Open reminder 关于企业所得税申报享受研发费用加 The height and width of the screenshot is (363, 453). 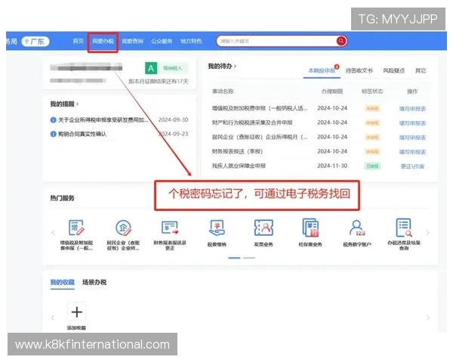(103, 119)
